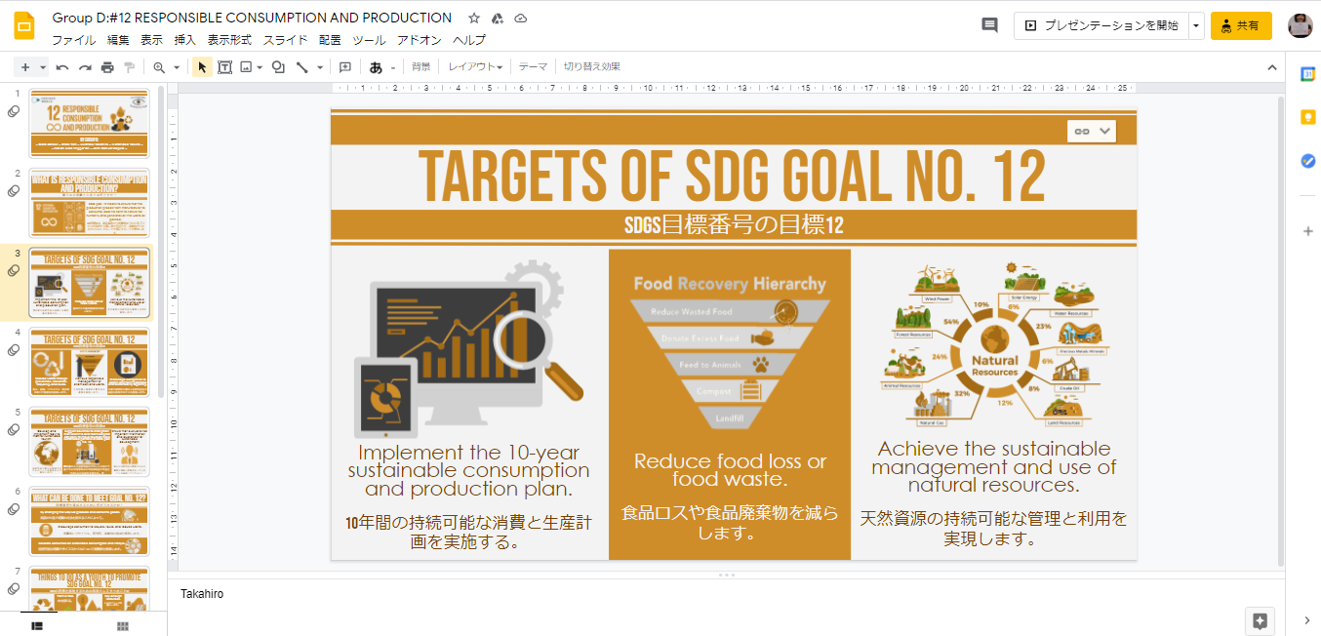Open the ファイル menu
This screenshot has height=636, width=1321.
73,40
